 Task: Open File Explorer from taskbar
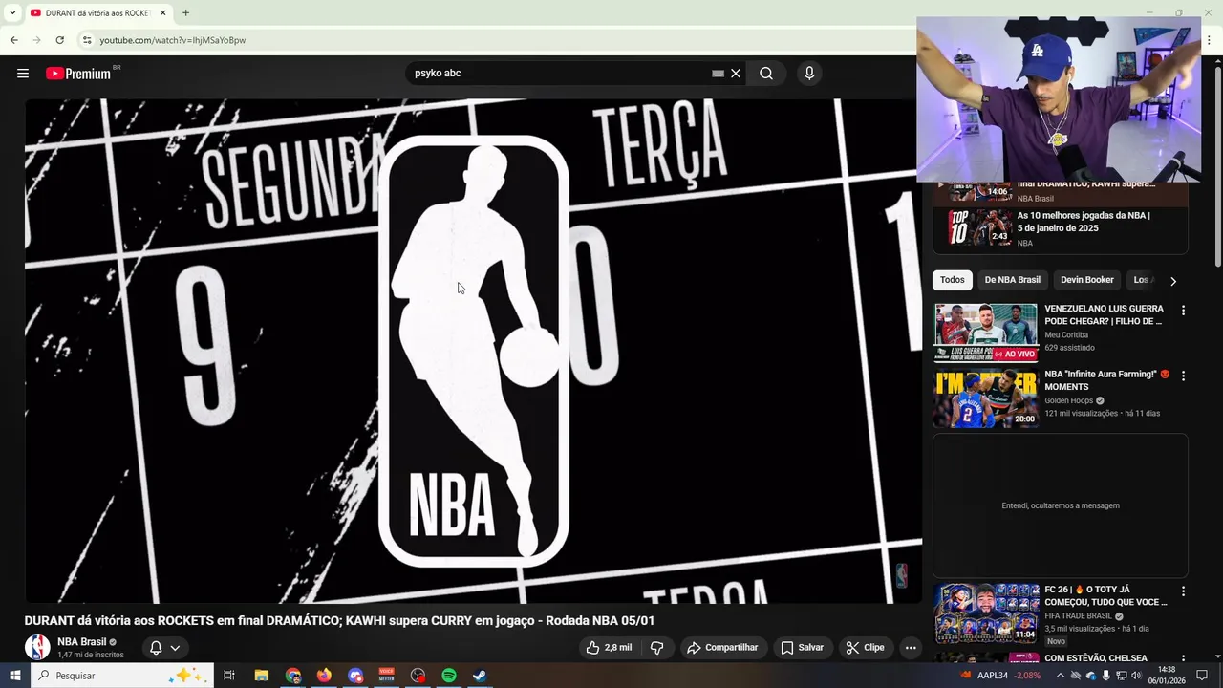point(261,676)
